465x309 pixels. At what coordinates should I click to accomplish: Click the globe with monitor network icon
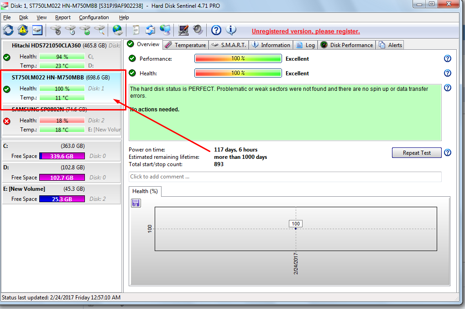pyautogui.click(x=165, y=30)
